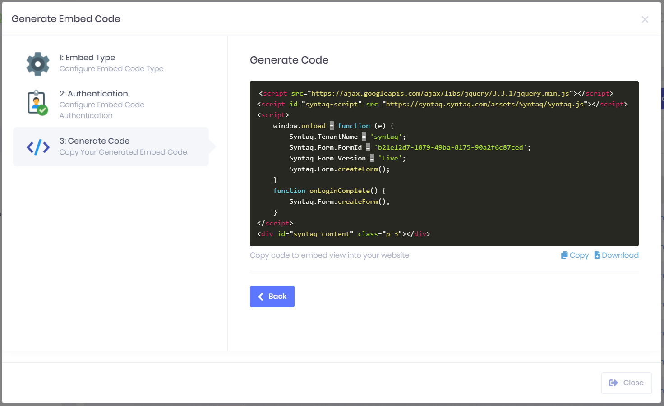Click the gear icon for Embed Type

point(38,64)
